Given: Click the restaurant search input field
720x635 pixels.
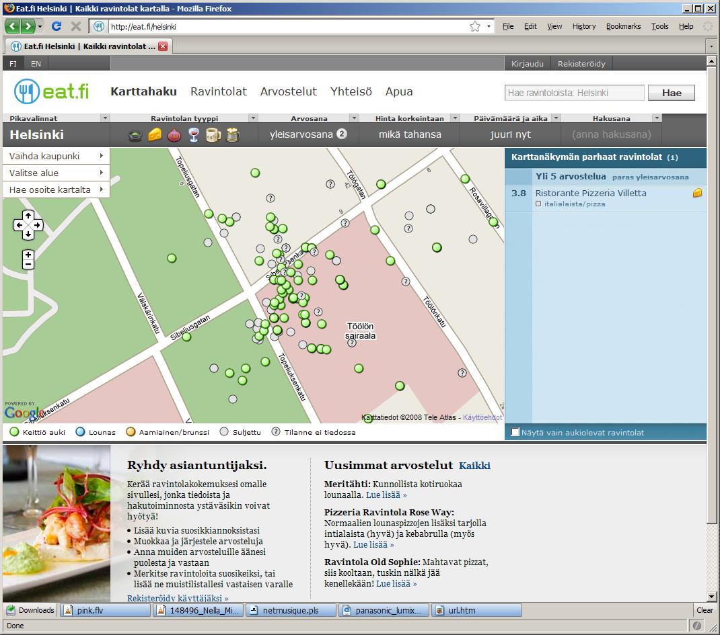Looking at the screenshot, I should (574, 93).
